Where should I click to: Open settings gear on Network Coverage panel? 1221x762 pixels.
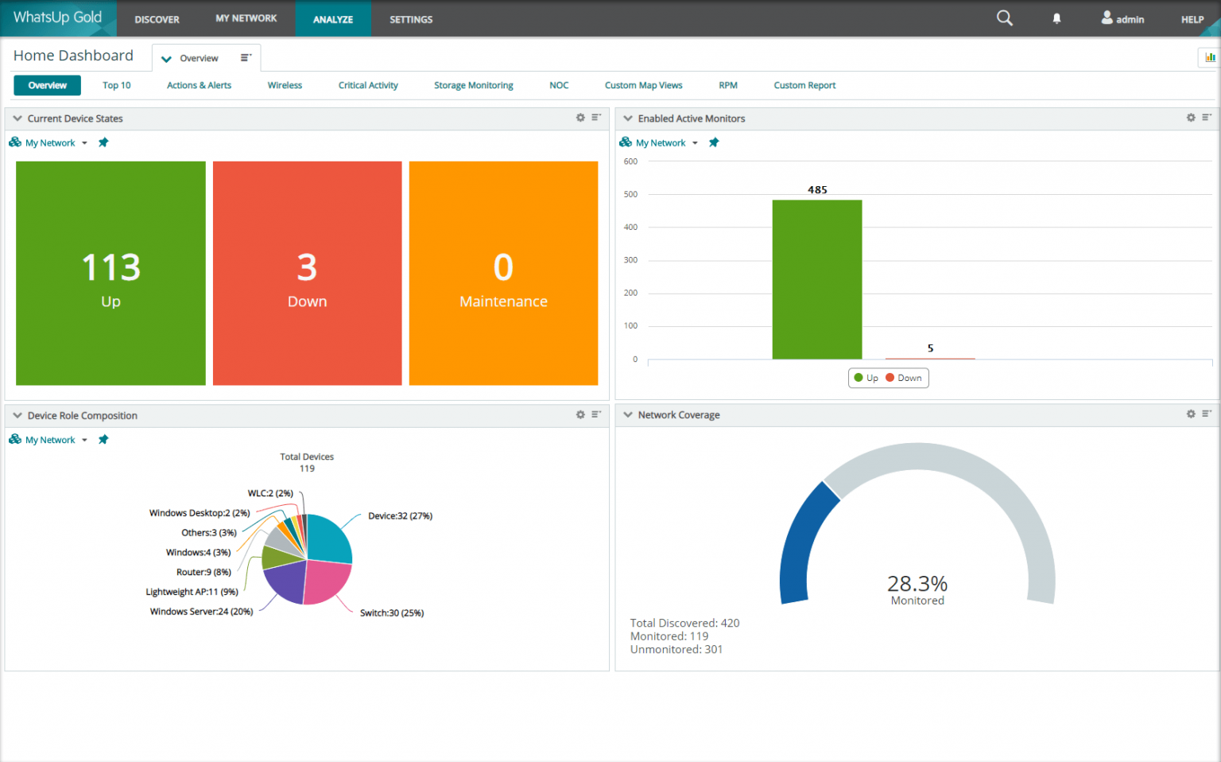(x=1191, y=414)
